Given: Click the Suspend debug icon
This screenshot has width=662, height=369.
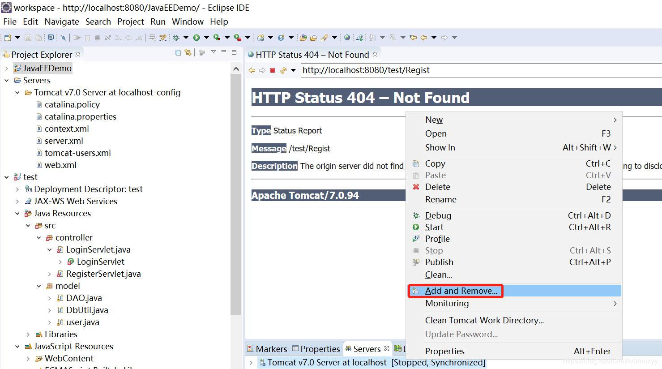Looking at the screenshot, I should (87, 38).
